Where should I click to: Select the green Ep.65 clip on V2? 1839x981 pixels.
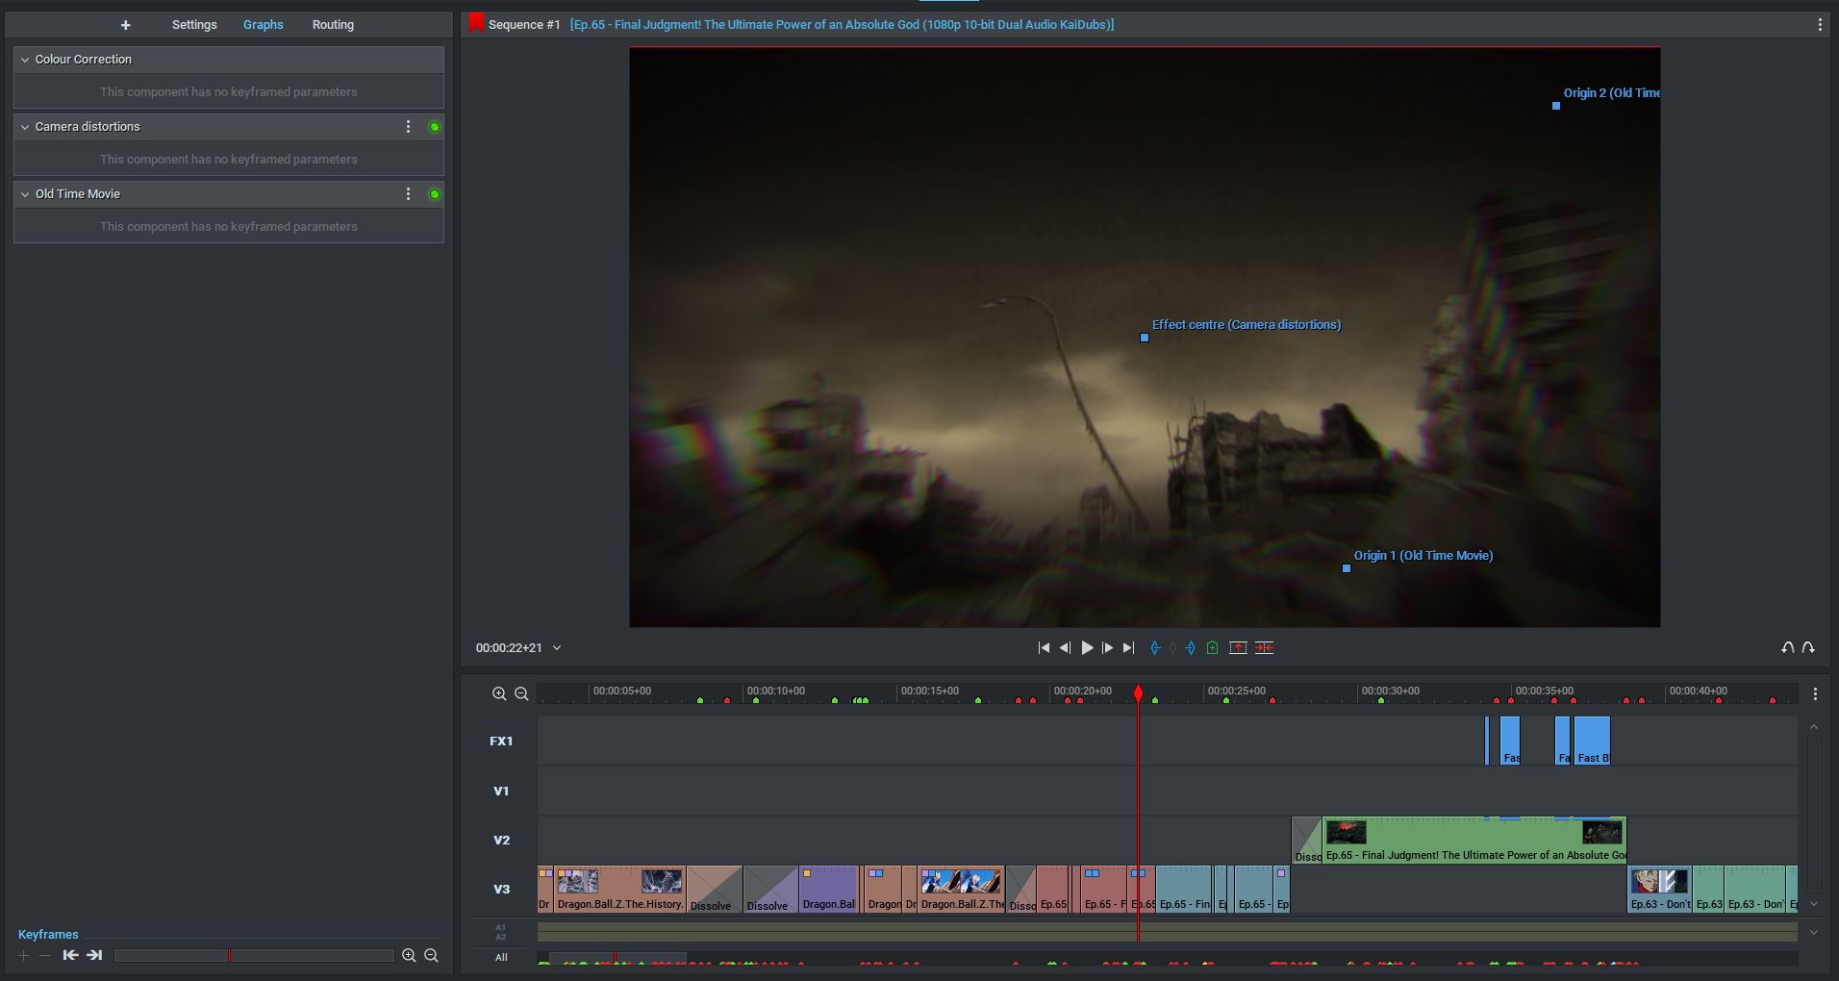(1474, 840)
